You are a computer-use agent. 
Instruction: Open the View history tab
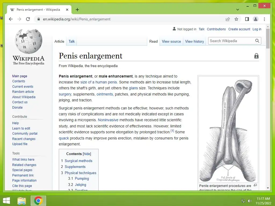click(194, 41)
